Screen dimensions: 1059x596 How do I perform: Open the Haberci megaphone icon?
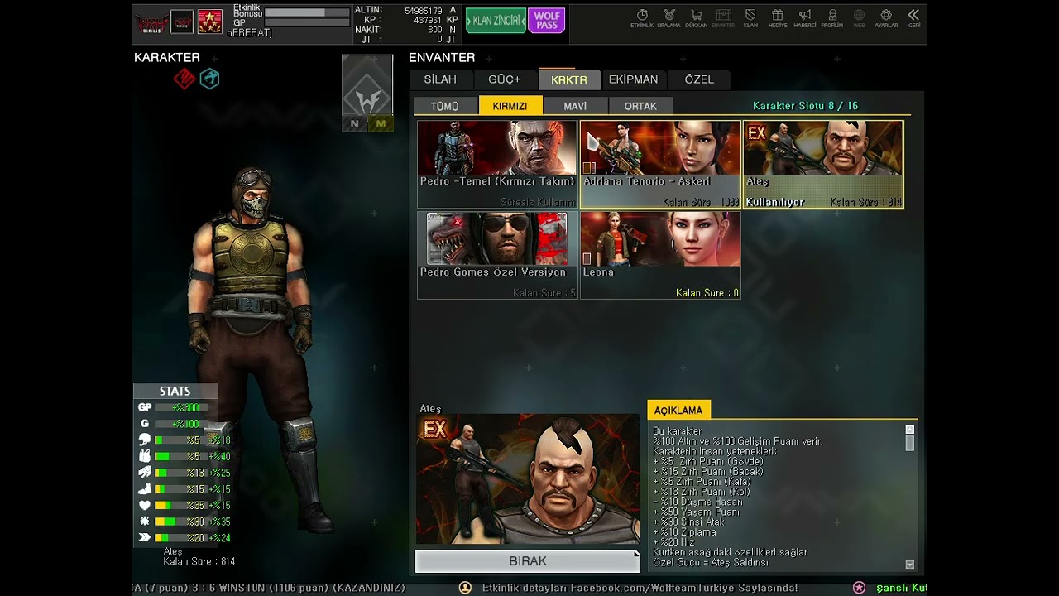[805, 18]
